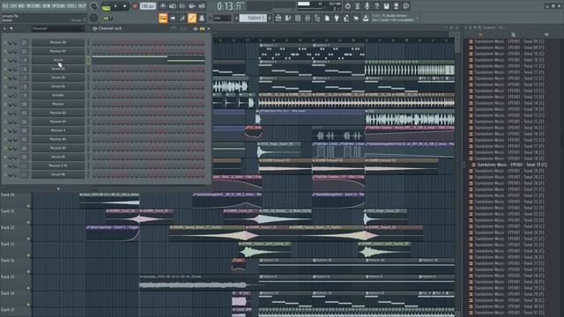Click the save project floppy icon
This screenshot has width=564, height=317.
[386, 6]
